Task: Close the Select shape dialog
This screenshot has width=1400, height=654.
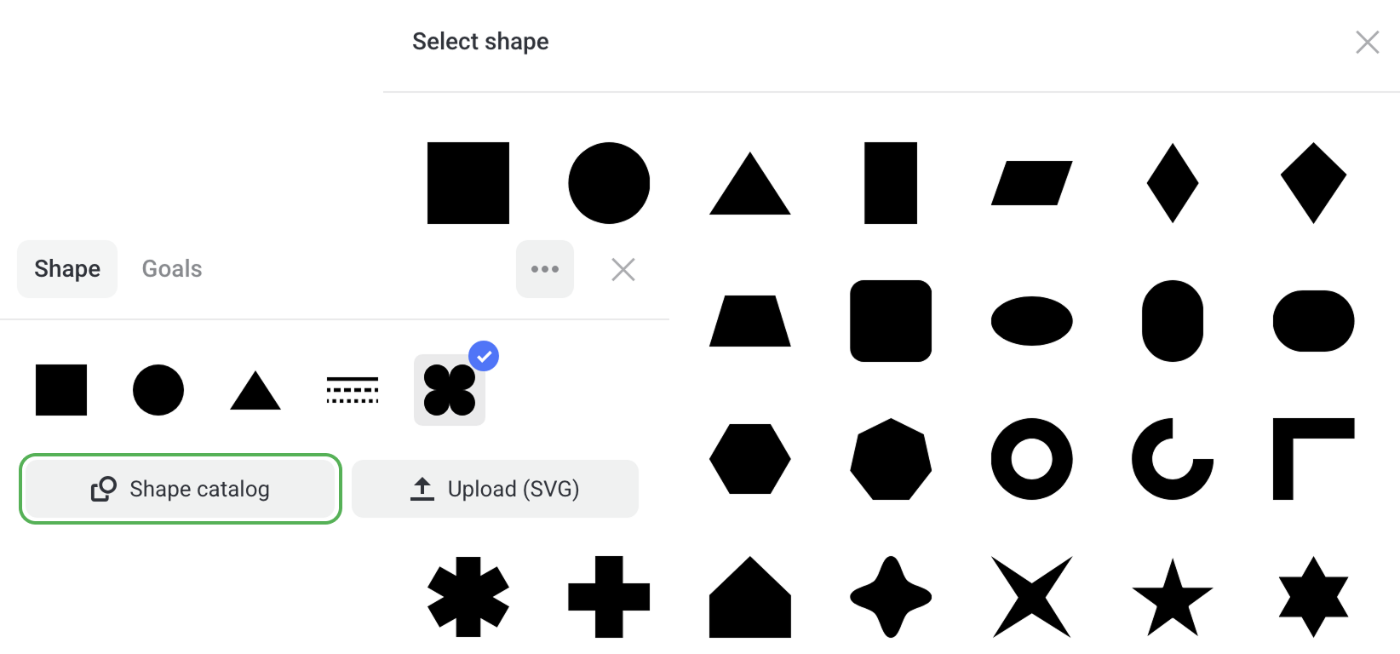Action: point(1367,42)
